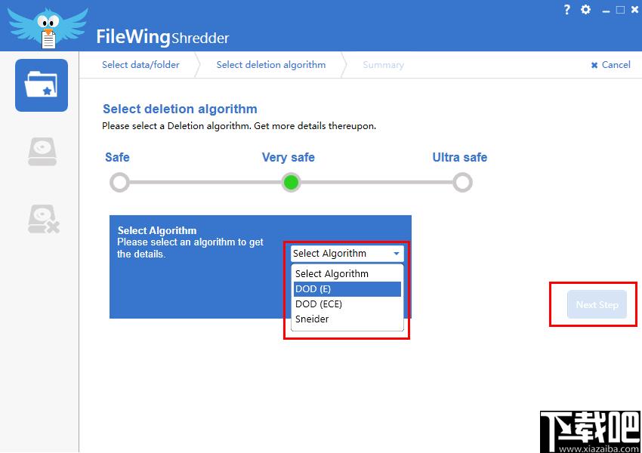Viewport: 642px width, 453px height.
Task: Open the help question mark icon
Action: (566, 10)
